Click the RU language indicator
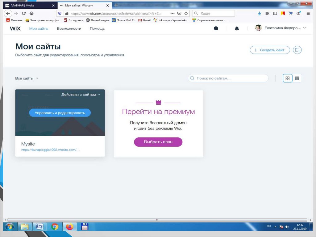Screen dimensions: 316x237 (269, 226)
